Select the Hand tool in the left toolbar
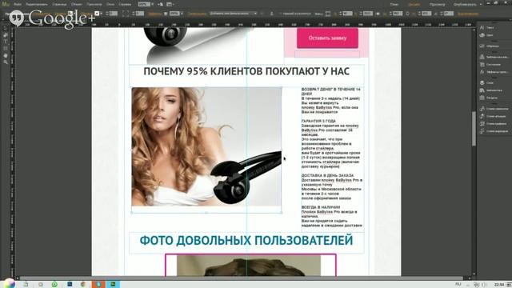Viewport: 512px width, 288px height. [6, 55]
